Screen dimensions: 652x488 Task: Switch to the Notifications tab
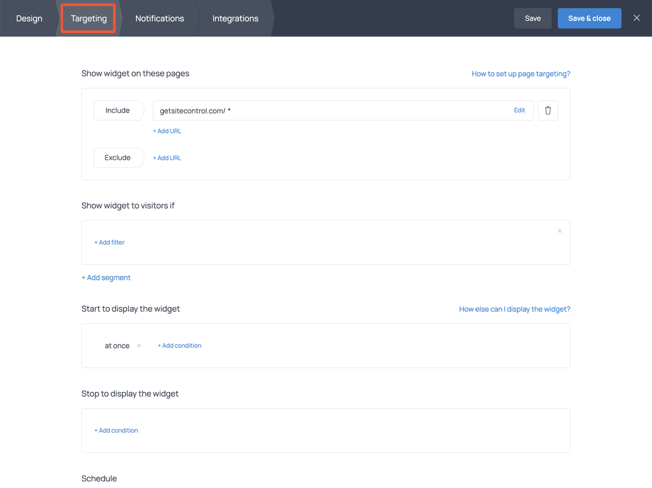(159, 18)
